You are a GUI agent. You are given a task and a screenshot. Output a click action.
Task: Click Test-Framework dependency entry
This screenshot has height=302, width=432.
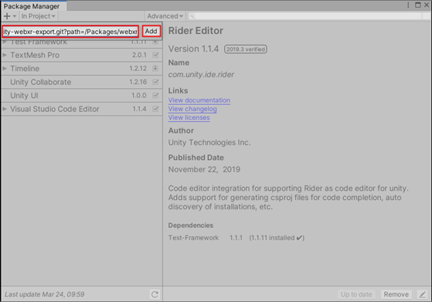[x=193, y=238]
